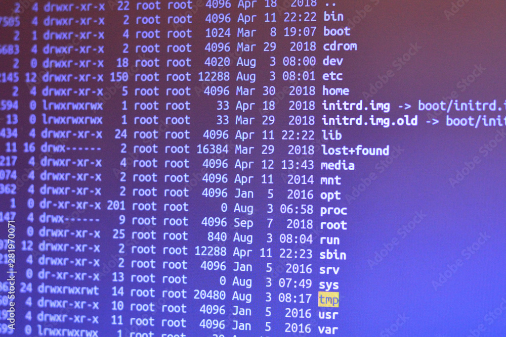Click the mnt directory name
506x337 pixels.
(331, 180)
